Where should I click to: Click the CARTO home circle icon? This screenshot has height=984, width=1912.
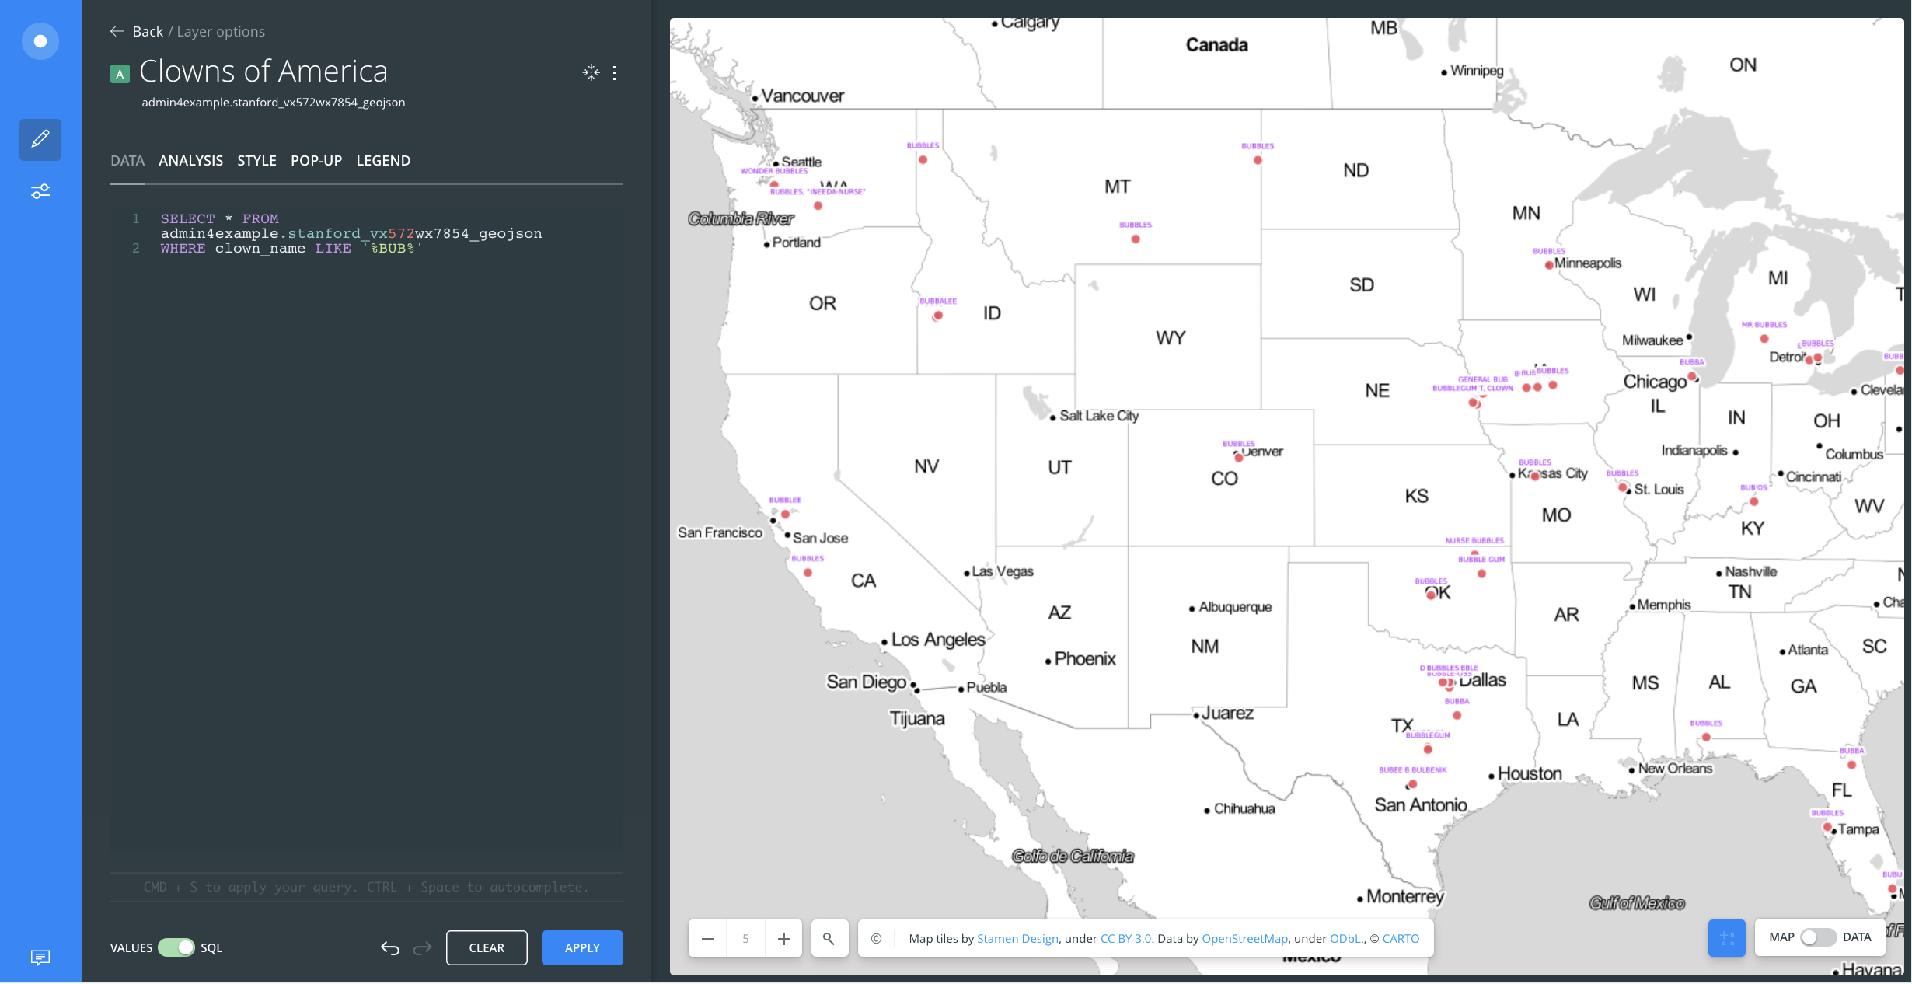pyautogui.click(x=40, y=41)
